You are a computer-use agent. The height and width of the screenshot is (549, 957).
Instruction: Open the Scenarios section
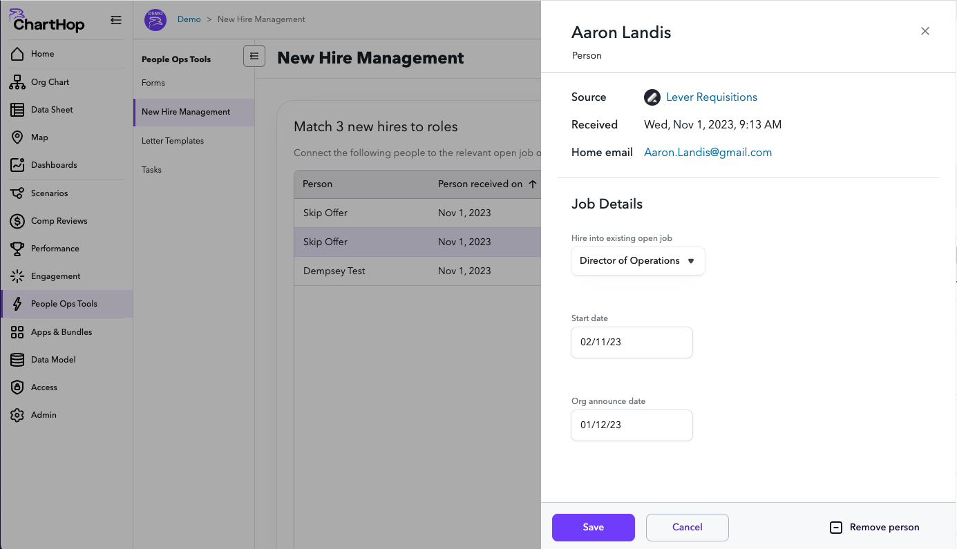(17, 193)
